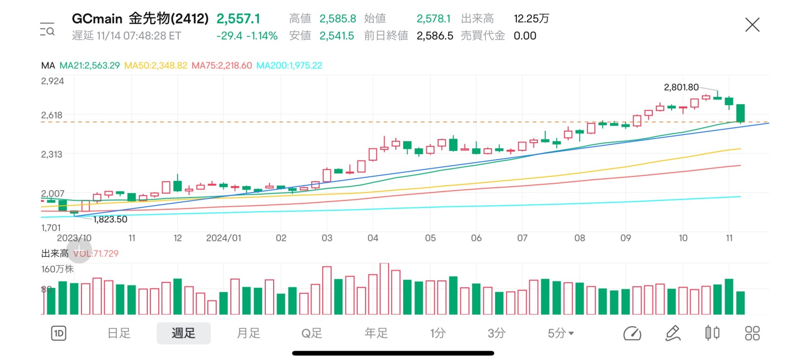Tap the MA50:2,348.82 indicator label
This screenshot has height=363, width=786.
(x=156, y=65)
